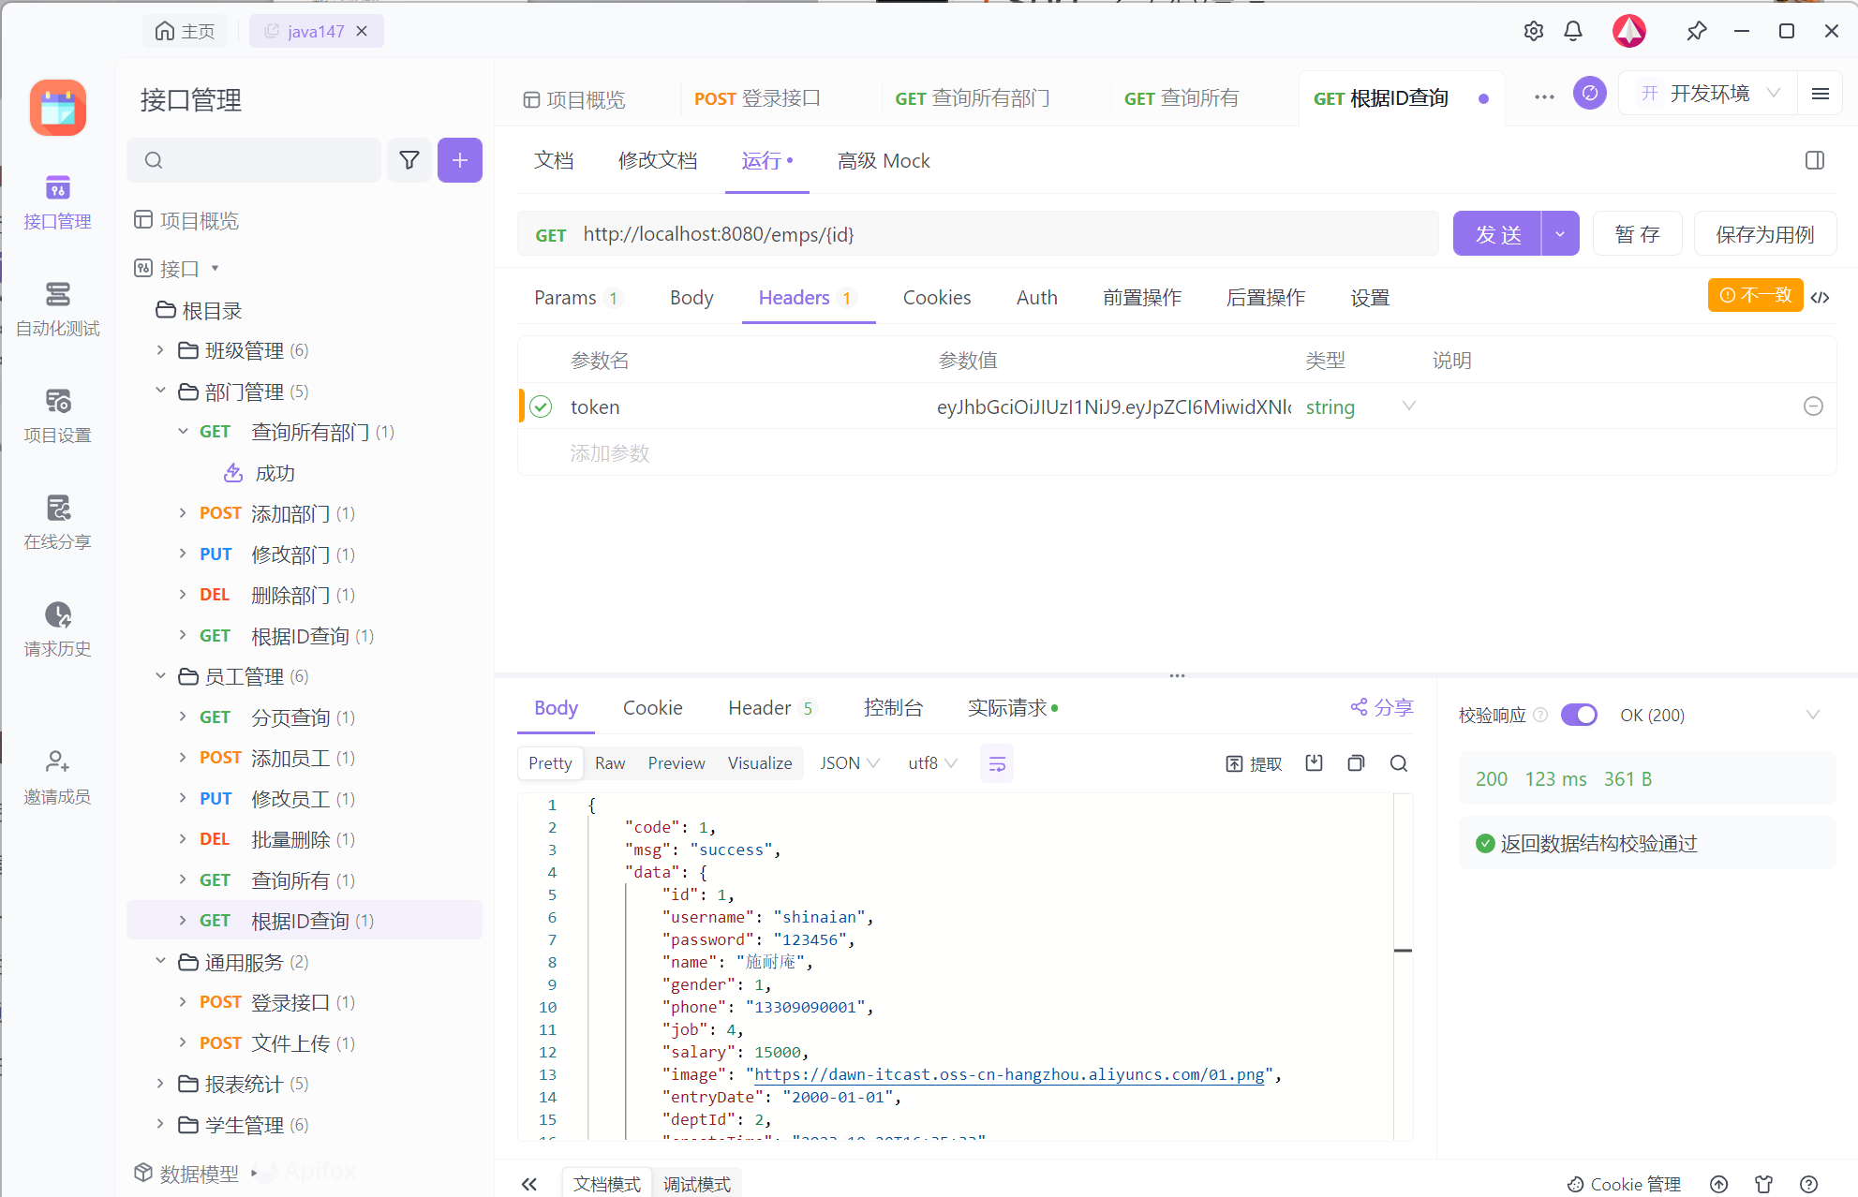
Task: Click the 提取 extract button
Action: 1254,763
